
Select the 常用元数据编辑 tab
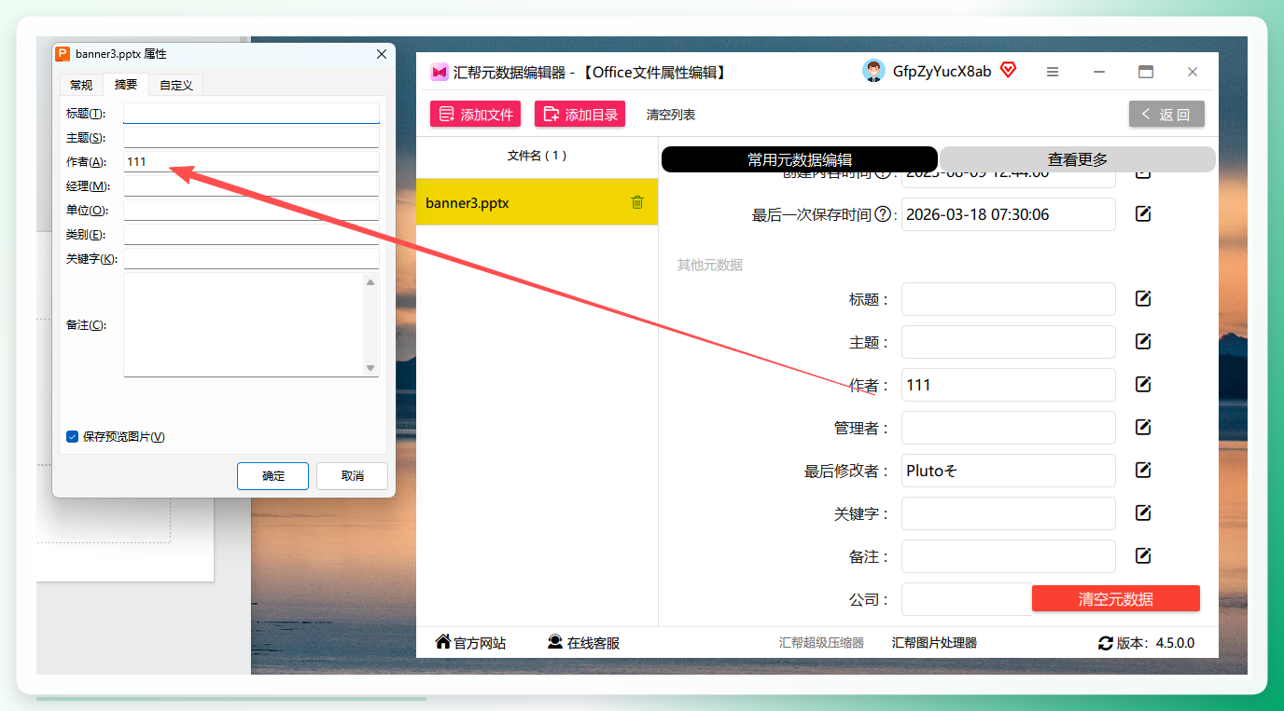[800, 159]
